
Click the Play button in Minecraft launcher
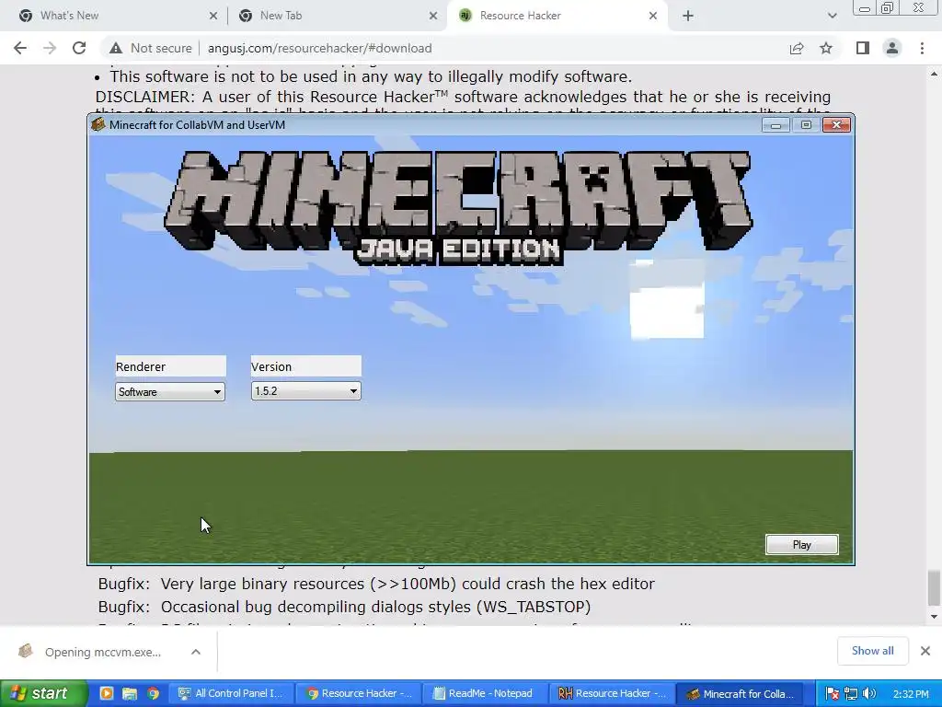801,545
